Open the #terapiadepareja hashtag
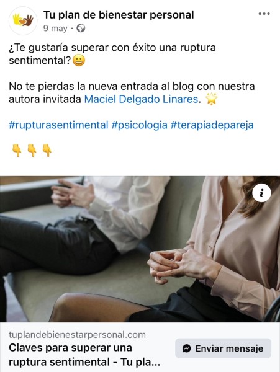280x372 pixels. click(212, 125)
